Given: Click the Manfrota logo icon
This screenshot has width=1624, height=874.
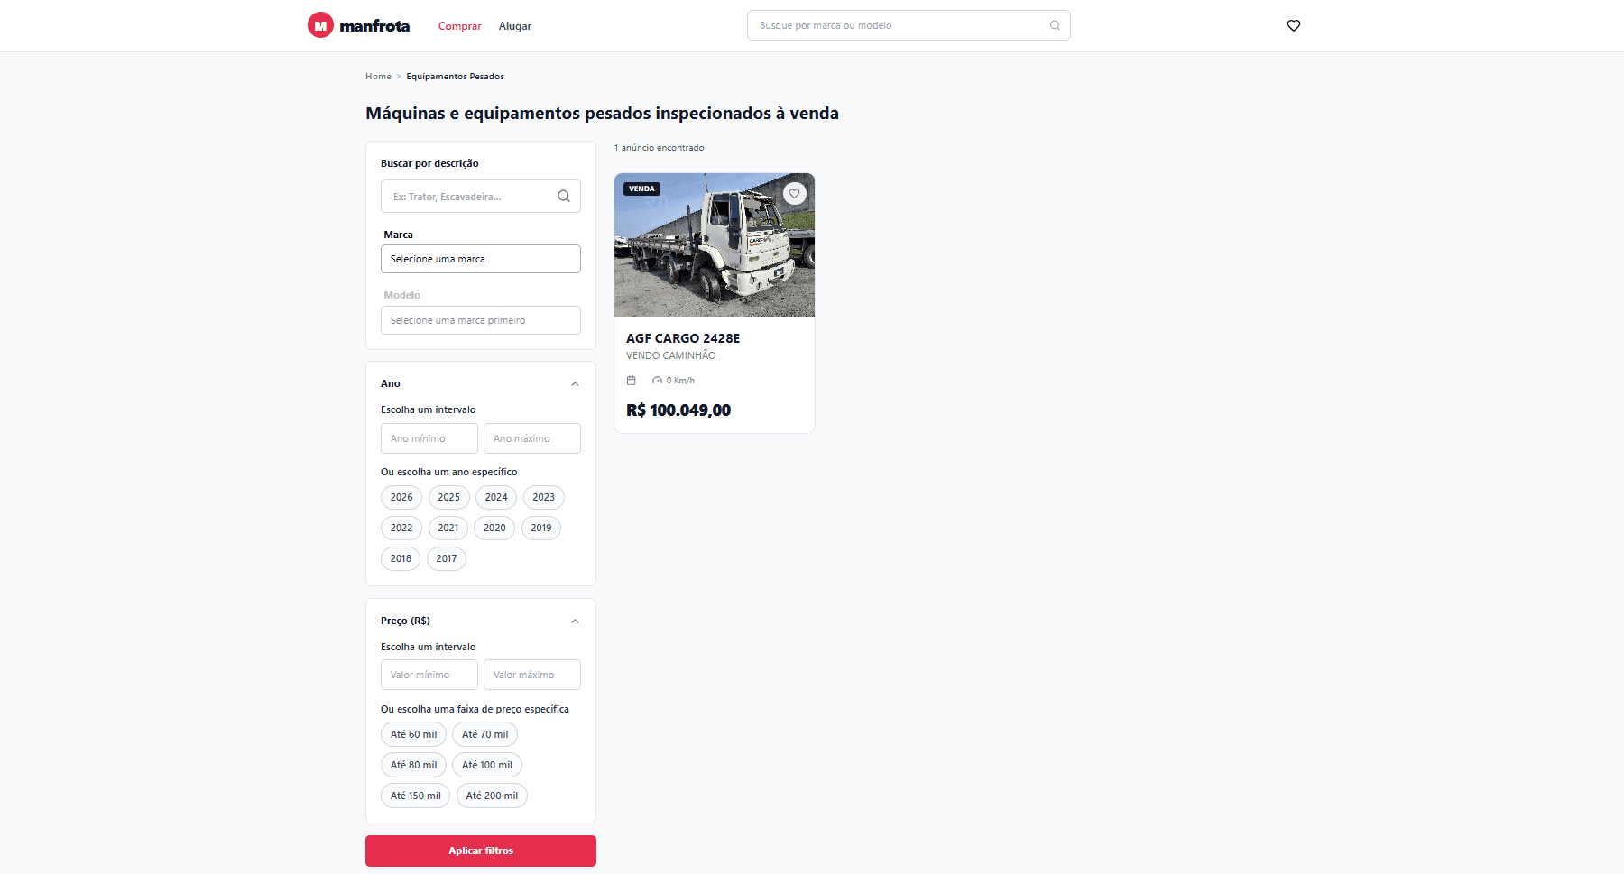Looking at the screenshot, I should (320, 25).
